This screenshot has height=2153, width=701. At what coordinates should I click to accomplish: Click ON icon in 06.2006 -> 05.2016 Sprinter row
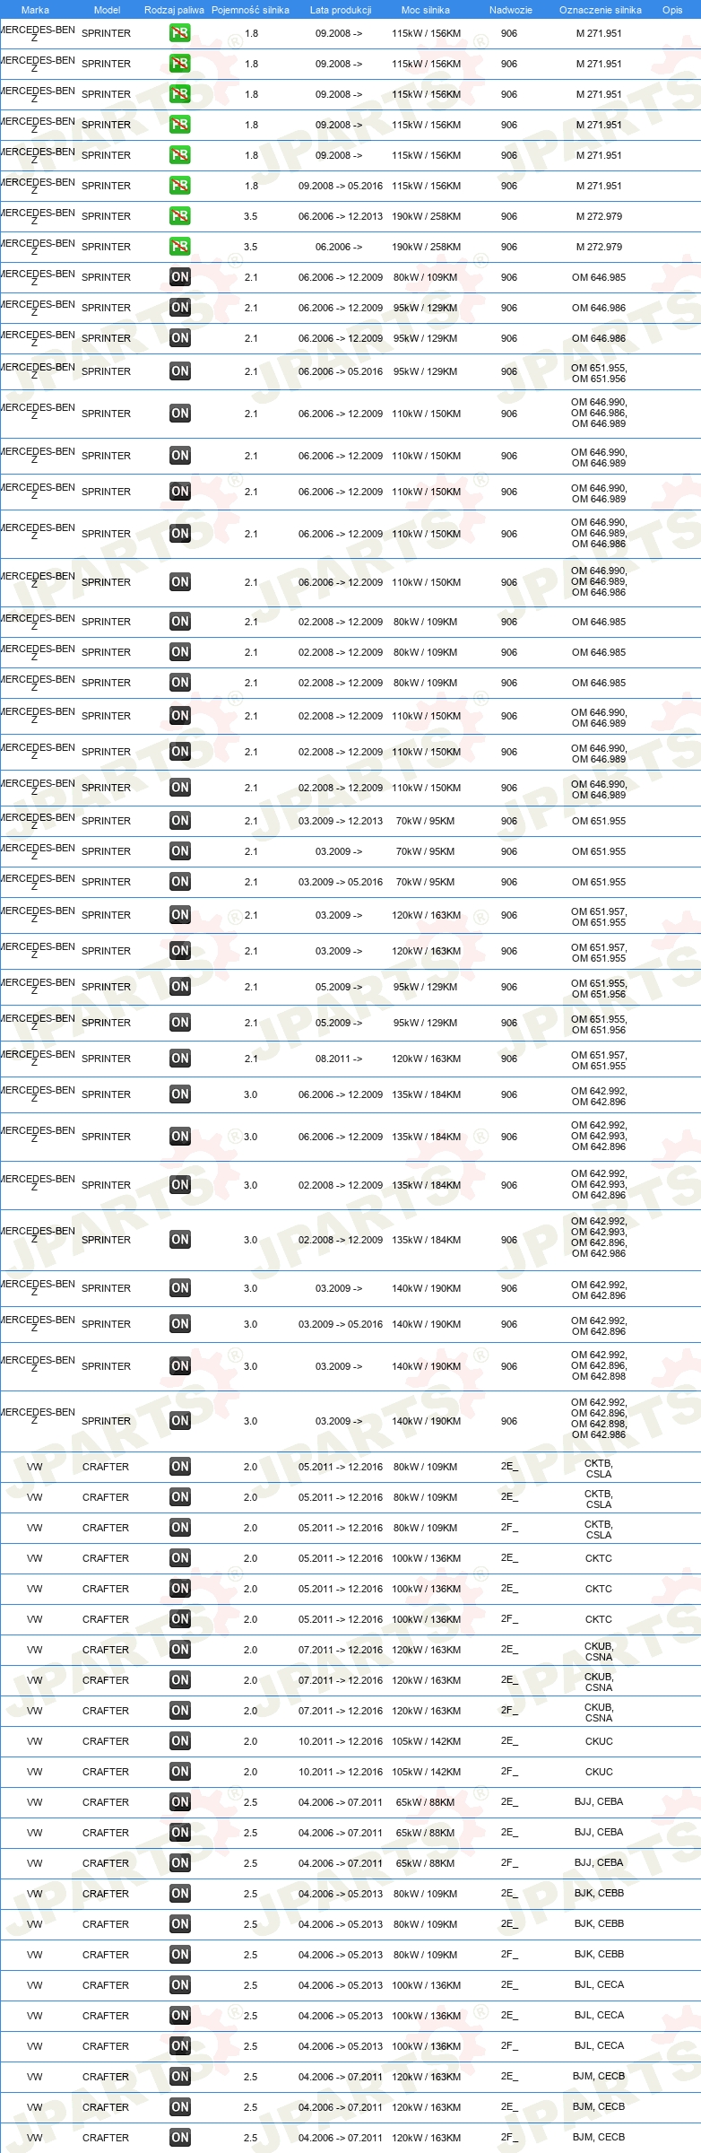pyautogui.click(x=179, y=371)
